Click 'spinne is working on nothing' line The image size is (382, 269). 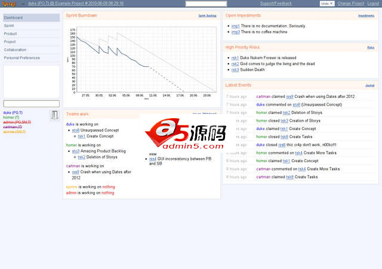coord(90,187)
